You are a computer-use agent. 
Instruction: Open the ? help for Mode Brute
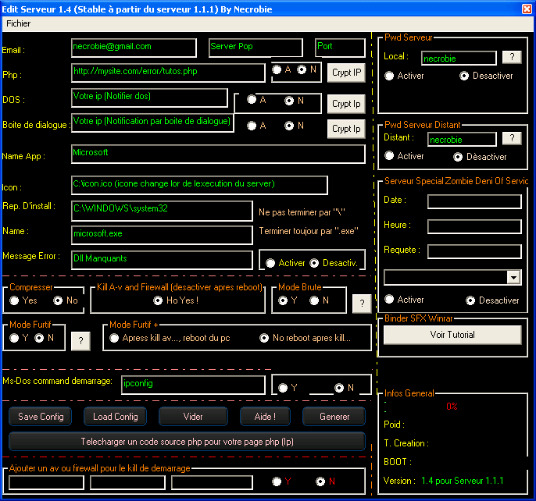pyautogui.click(x=361, y=303)
